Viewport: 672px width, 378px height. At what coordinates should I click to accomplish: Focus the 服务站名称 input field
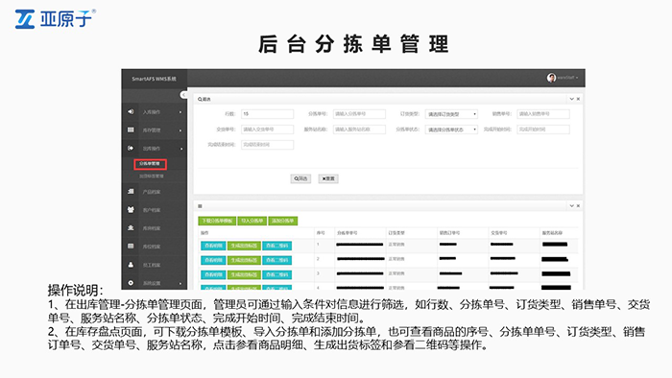[359, 130]
